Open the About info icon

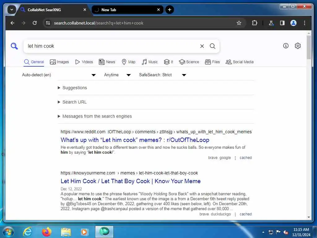coord(286,46)
